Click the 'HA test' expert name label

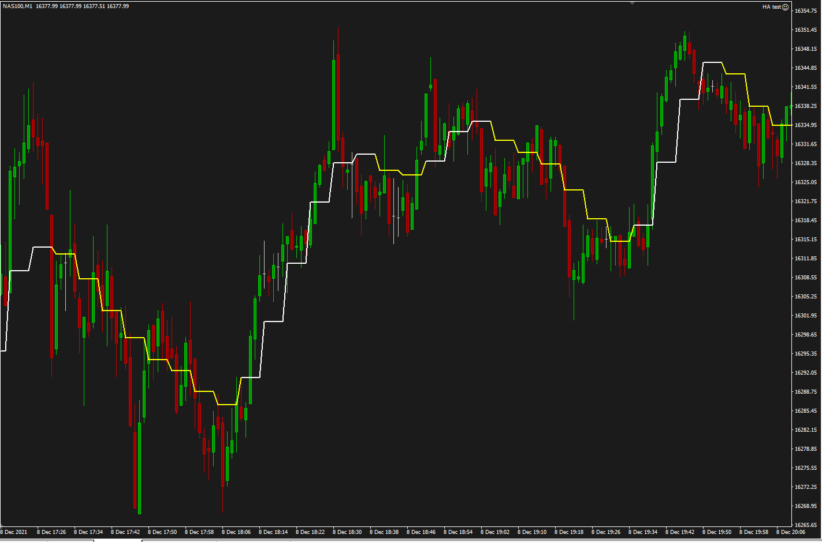point(771,7)
